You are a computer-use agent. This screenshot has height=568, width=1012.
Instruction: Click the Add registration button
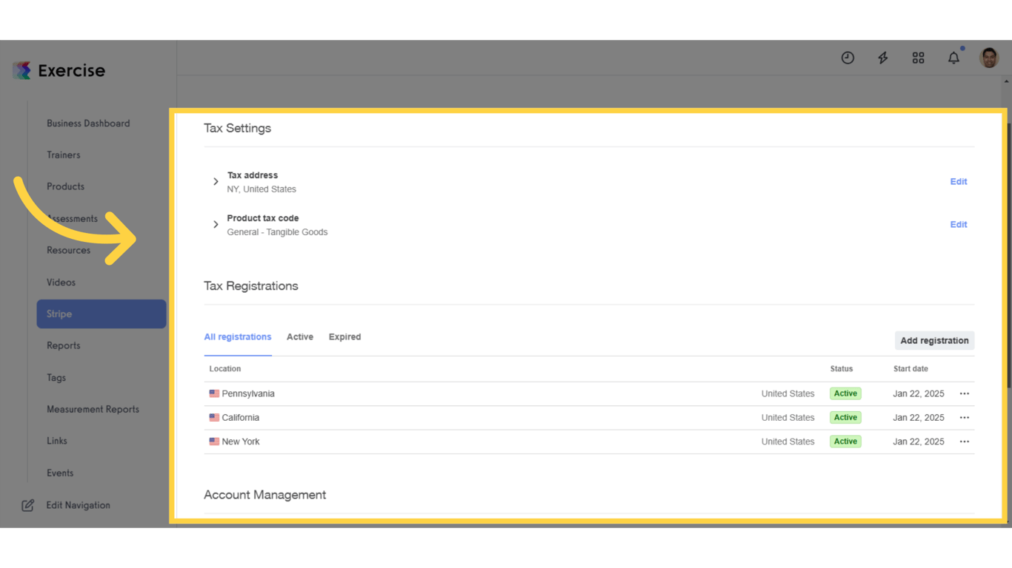[934, 340]
